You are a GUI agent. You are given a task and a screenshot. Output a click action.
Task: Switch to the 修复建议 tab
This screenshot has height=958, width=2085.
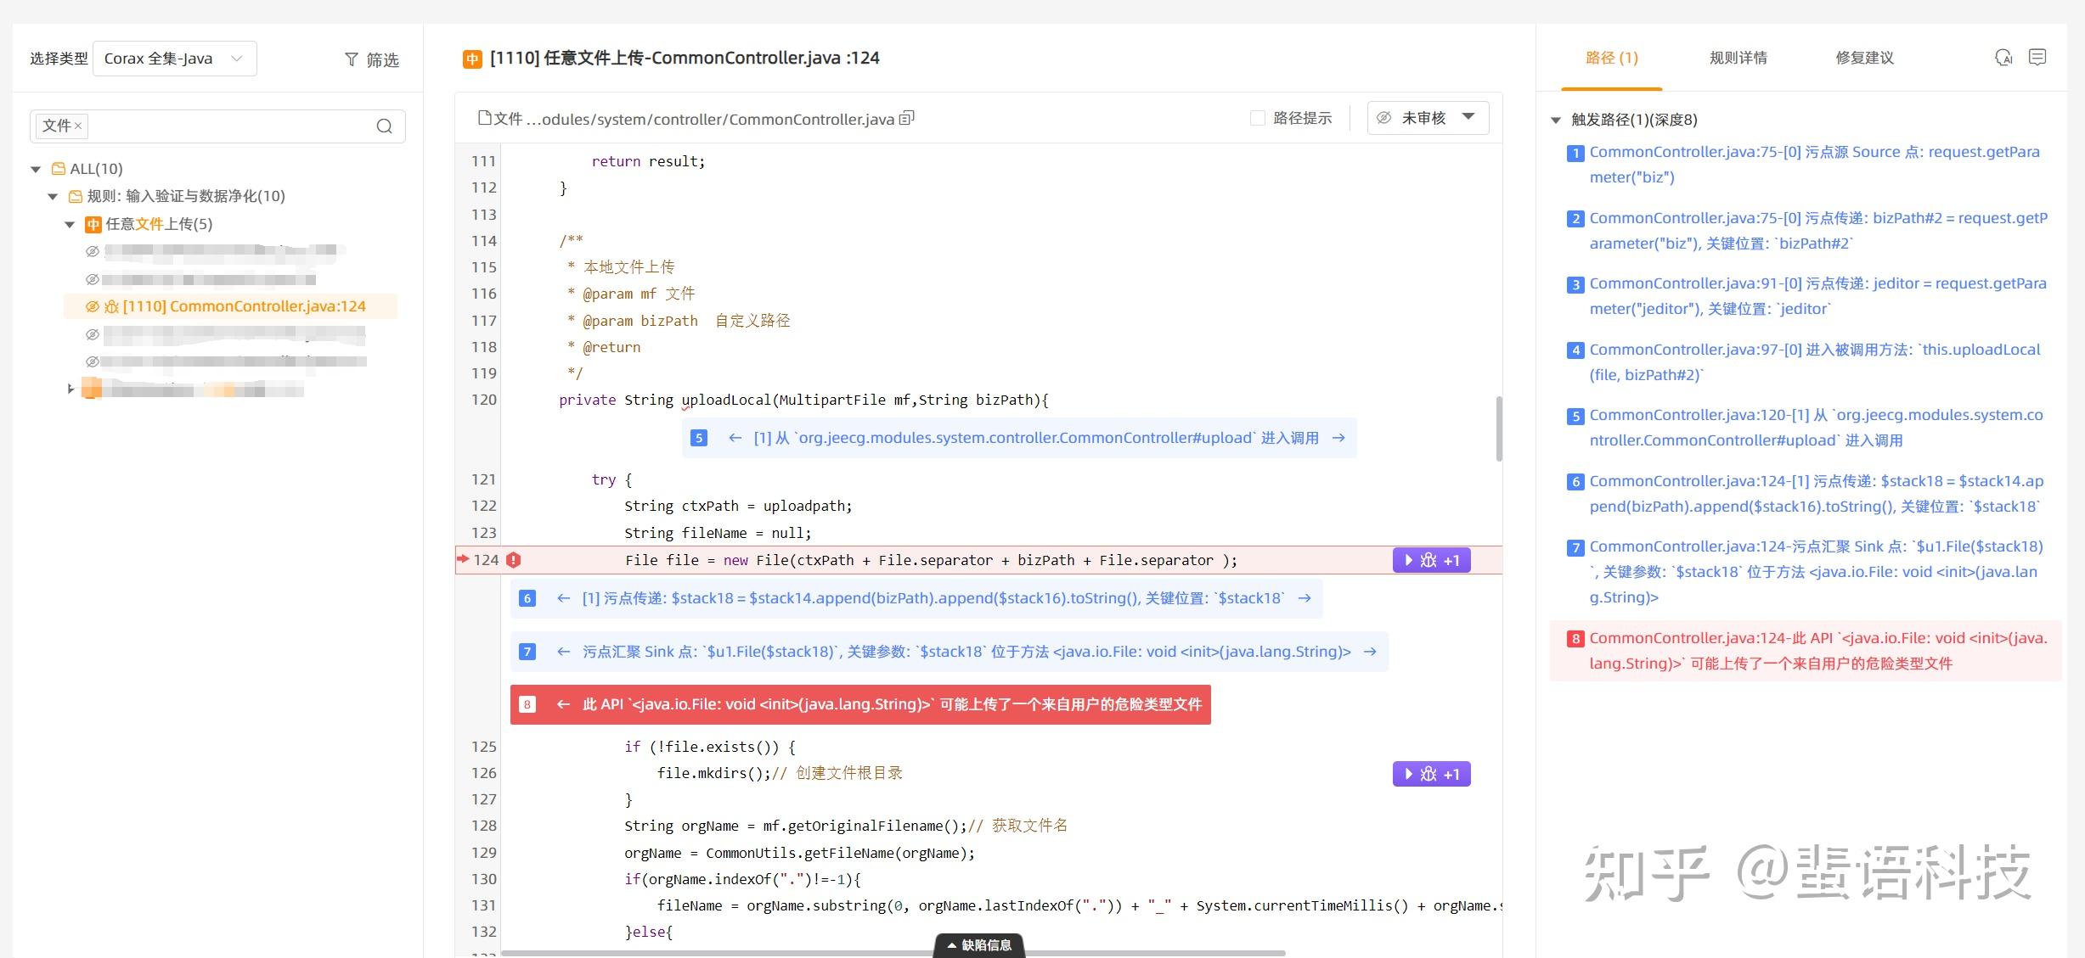pyautogui.click(x=1863, y=58)
